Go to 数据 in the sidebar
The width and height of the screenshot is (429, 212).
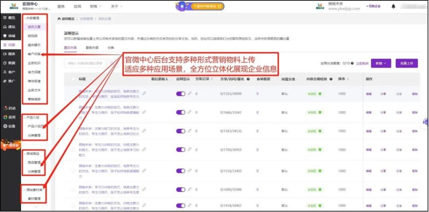pyautogui.click(x=9, y=63)
